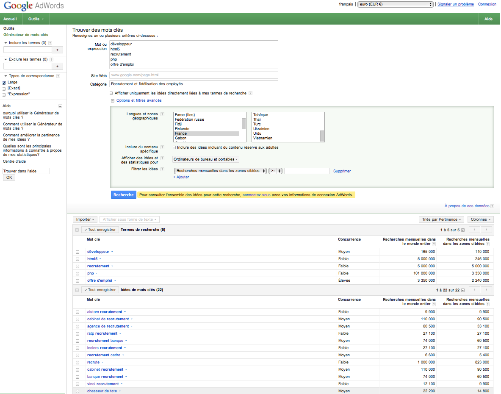Open help icon next to Exclure les termes
Screen dimensions: 501x394
click(51, 59)
